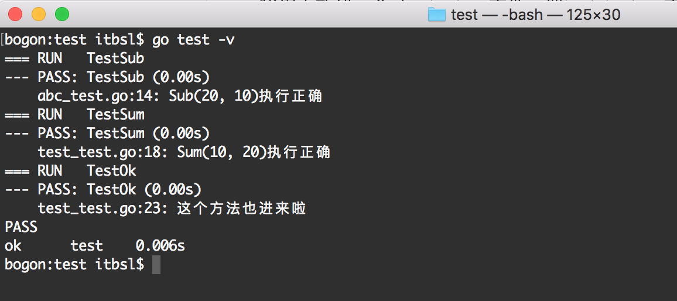Click the '--- PASS: TestSub (0.00s)' line
Image resolution: width=677 pixels, height=301 pixels.
107,77
